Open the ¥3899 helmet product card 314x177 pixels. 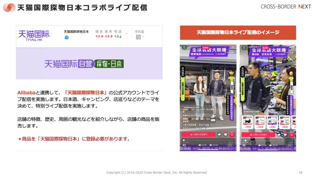(285, 122)
